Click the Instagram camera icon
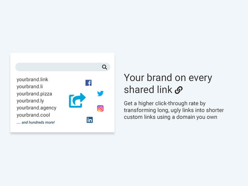Image resolution: width=248 pixels, height=186 pixels. 100,108
